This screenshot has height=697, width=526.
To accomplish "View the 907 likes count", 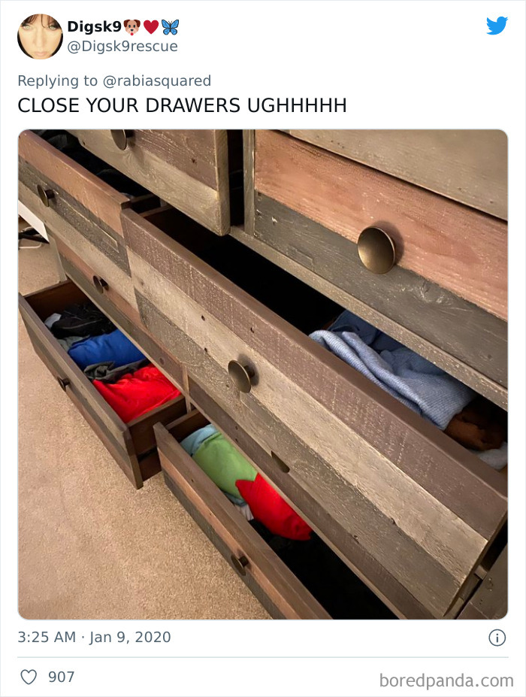I will tap(61, 677).
